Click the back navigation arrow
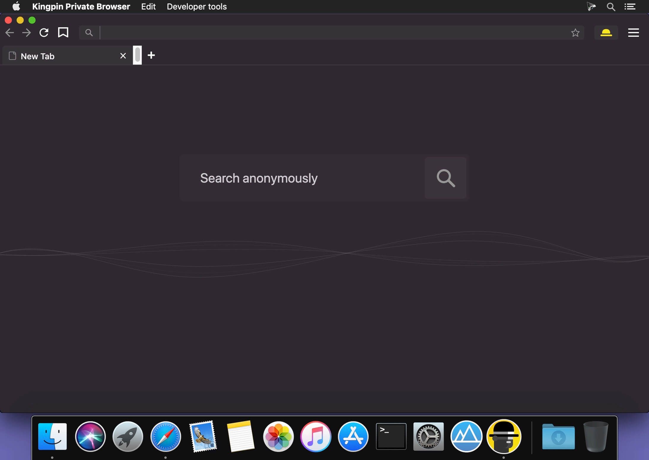This screenshot has height=460, width=649. 10,33
